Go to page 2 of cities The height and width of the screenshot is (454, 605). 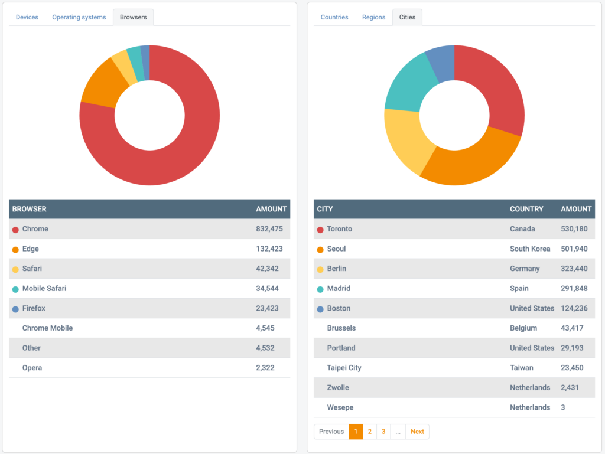click(369, 432)
